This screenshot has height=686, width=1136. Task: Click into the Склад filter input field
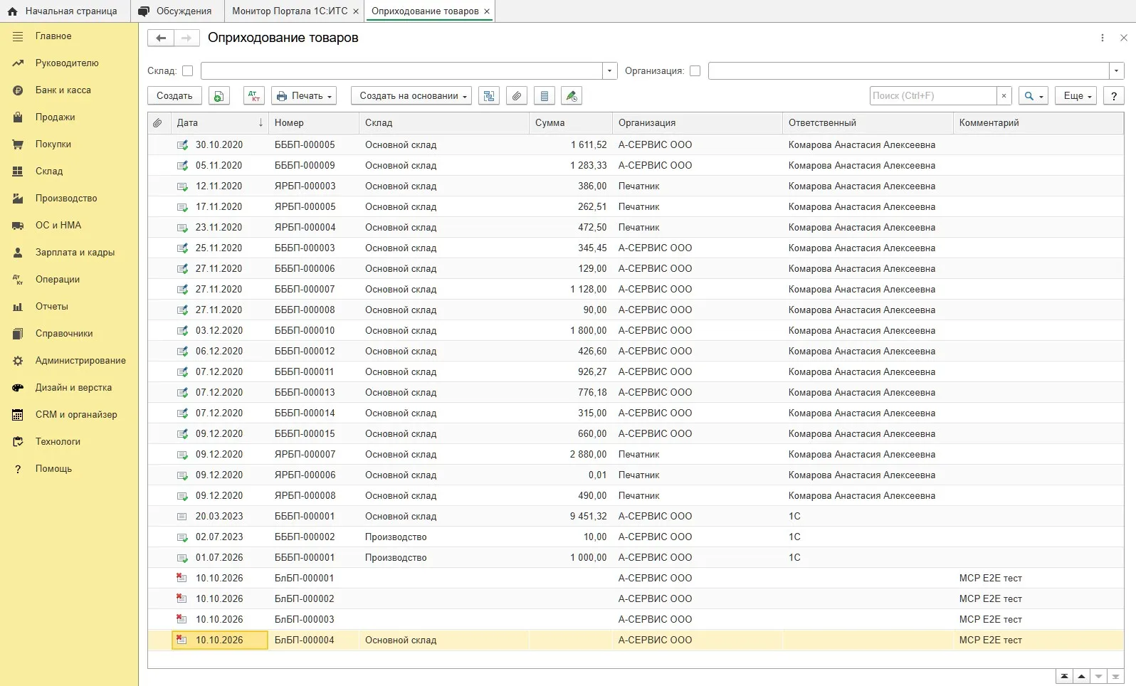point(401,71)
